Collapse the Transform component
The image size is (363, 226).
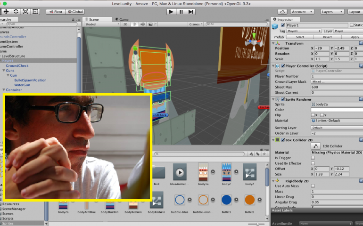pos(273,43)
